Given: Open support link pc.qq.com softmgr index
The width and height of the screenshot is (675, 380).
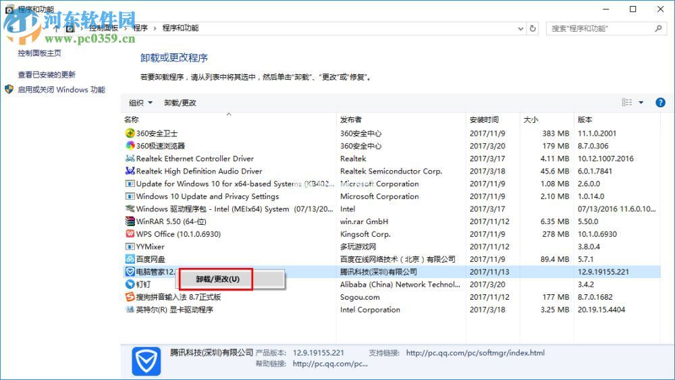Looking at the screenshot, I should click(x=475, y=353).
